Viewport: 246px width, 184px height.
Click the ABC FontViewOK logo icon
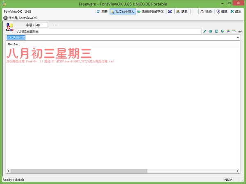point(10,27)
